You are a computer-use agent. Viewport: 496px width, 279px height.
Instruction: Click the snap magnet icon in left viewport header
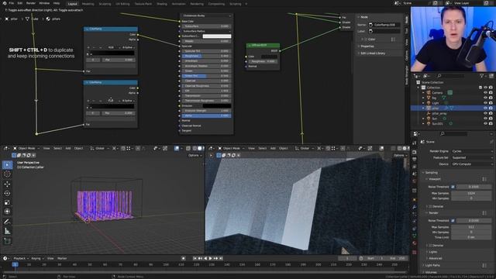pos(123,148)
